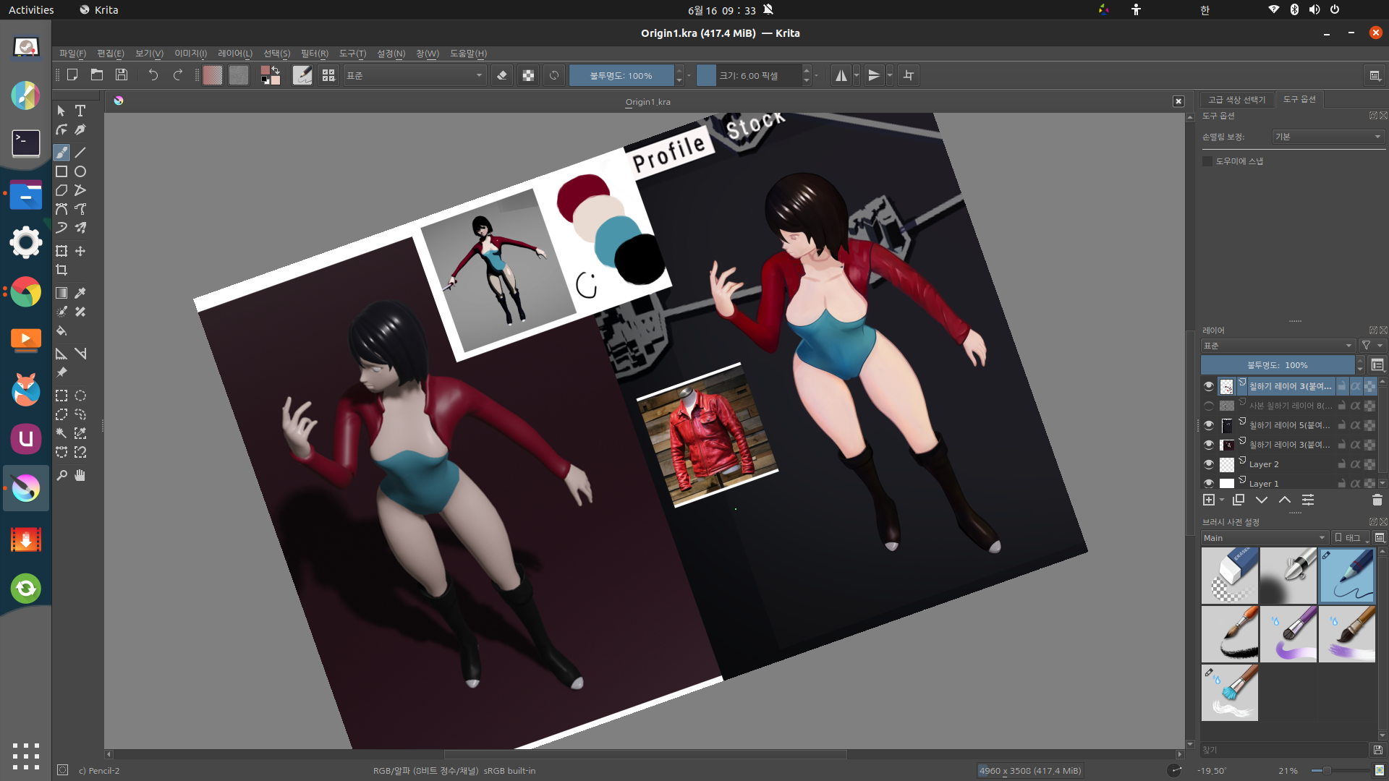Open the 태그 dropdown in brush presets
The image size is (1389, 781).
1351,538
